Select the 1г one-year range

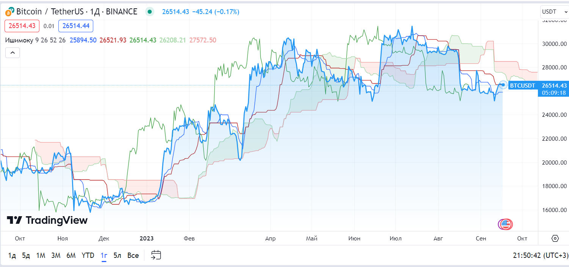pyautogui.click(x=104, y=255)
